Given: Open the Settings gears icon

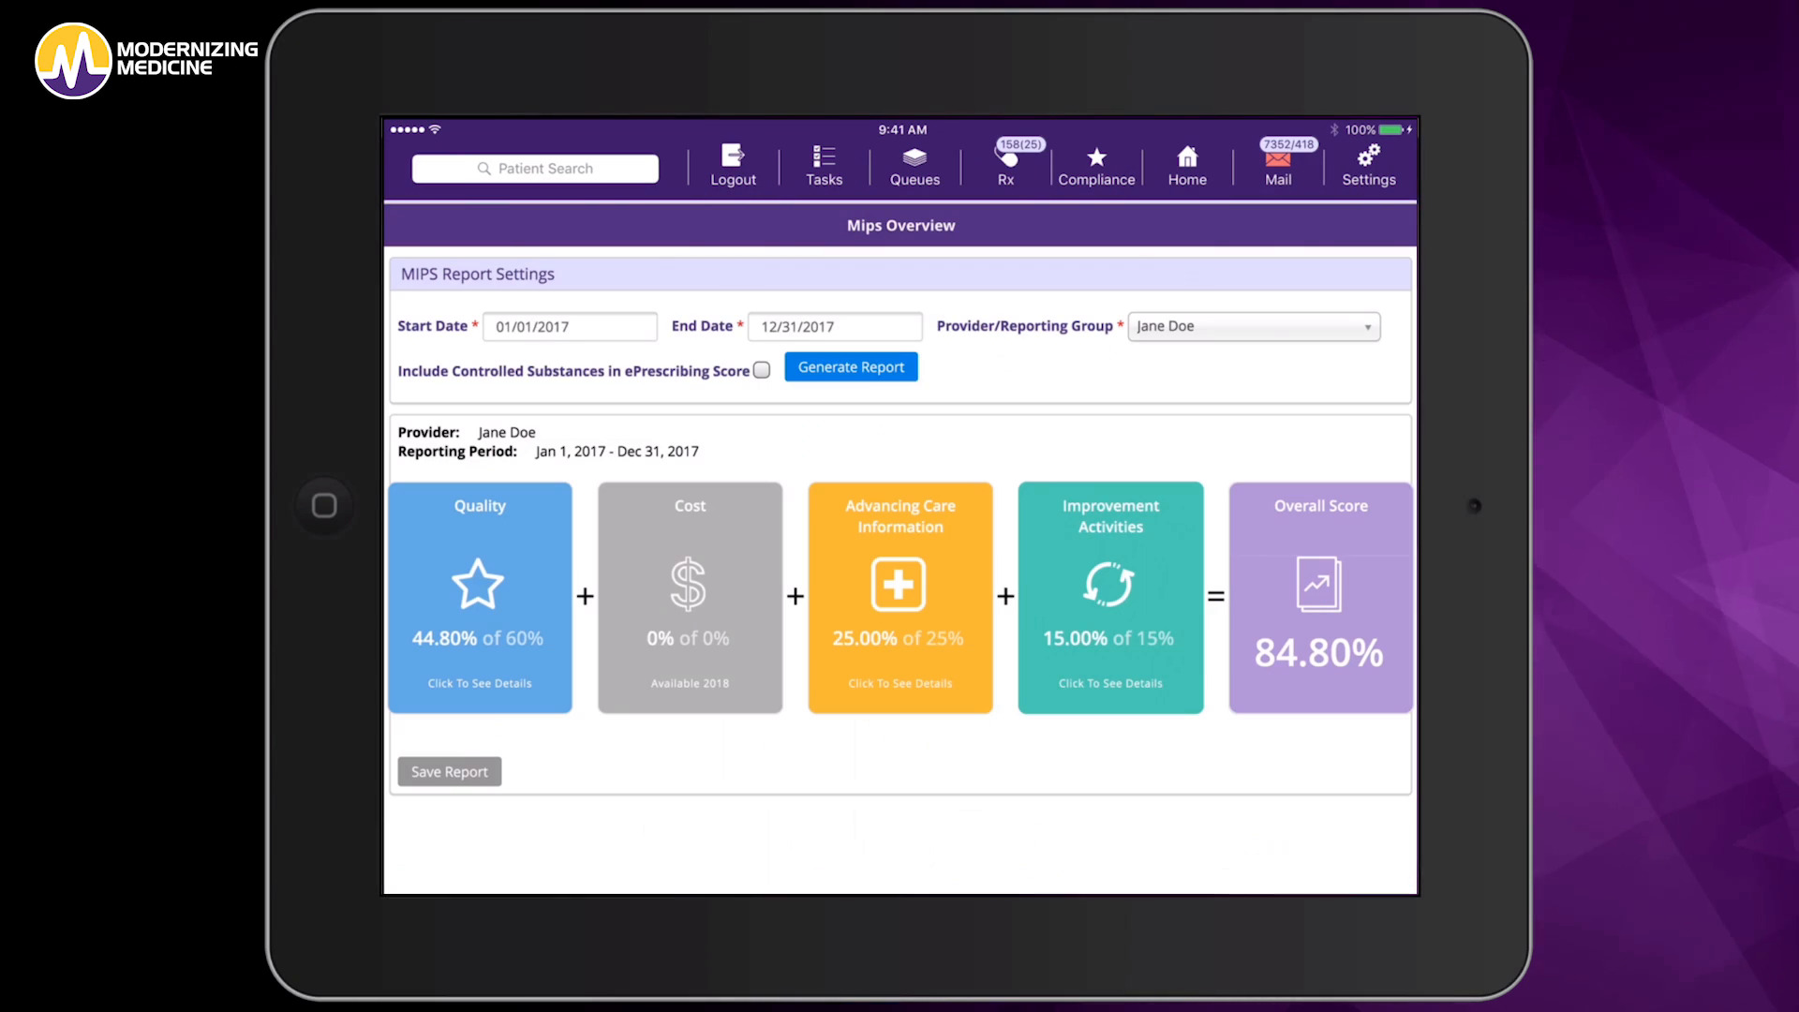Looking at the screenshot, I should [1369, 155].
